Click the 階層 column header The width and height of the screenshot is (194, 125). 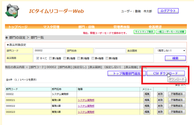[x=108, y=89]
